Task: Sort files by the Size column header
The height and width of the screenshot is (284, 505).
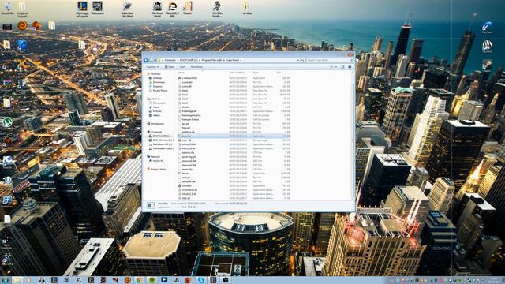Action: click(x=279, y=73)
